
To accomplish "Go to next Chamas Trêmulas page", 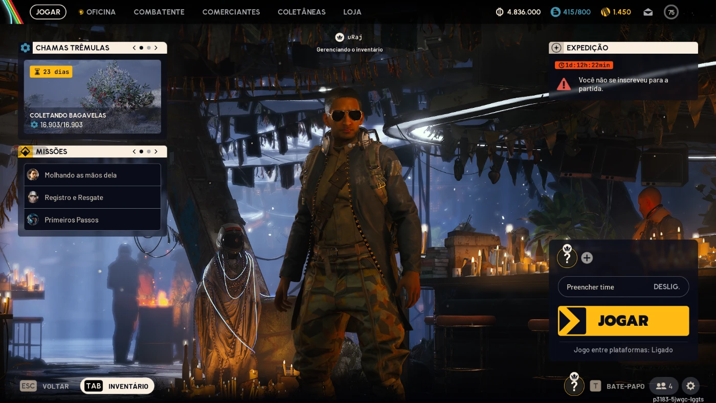I will pyautogui.click(x=156, y=48).
